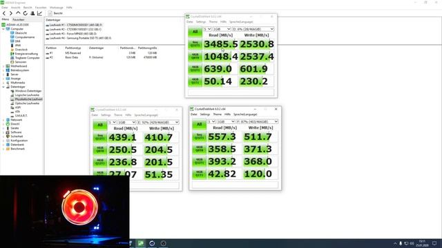Open the IPMI tree entry
This screenshot has width=442, height=248.
(x=18, y=45)
